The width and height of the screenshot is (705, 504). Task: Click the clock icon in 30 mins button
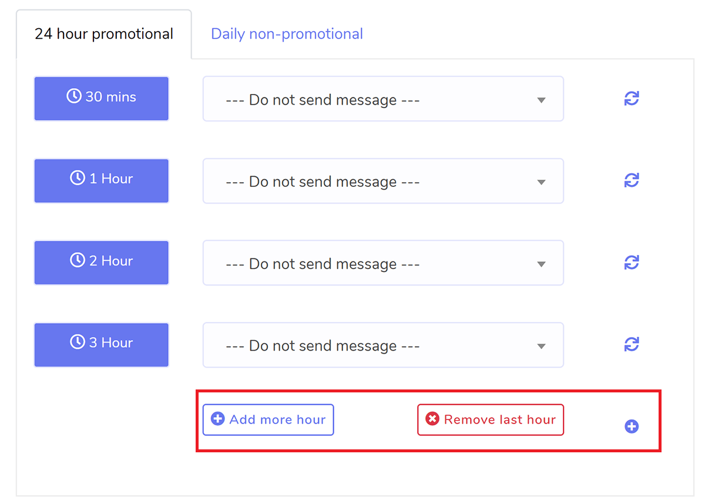pyautogui.click(x=74, y=96)
